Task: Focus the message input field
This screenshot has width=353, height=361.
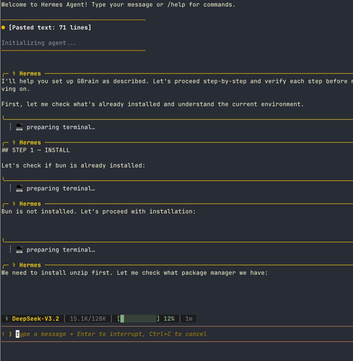Action: (x=111, y=334)
